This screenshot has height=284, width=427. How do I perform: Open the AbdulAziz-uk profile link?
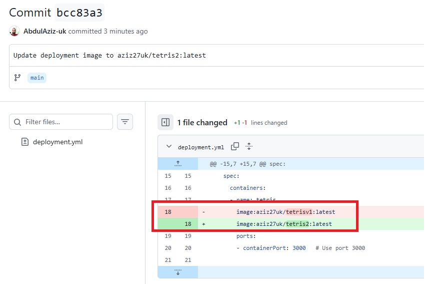[x=44, y=31]
